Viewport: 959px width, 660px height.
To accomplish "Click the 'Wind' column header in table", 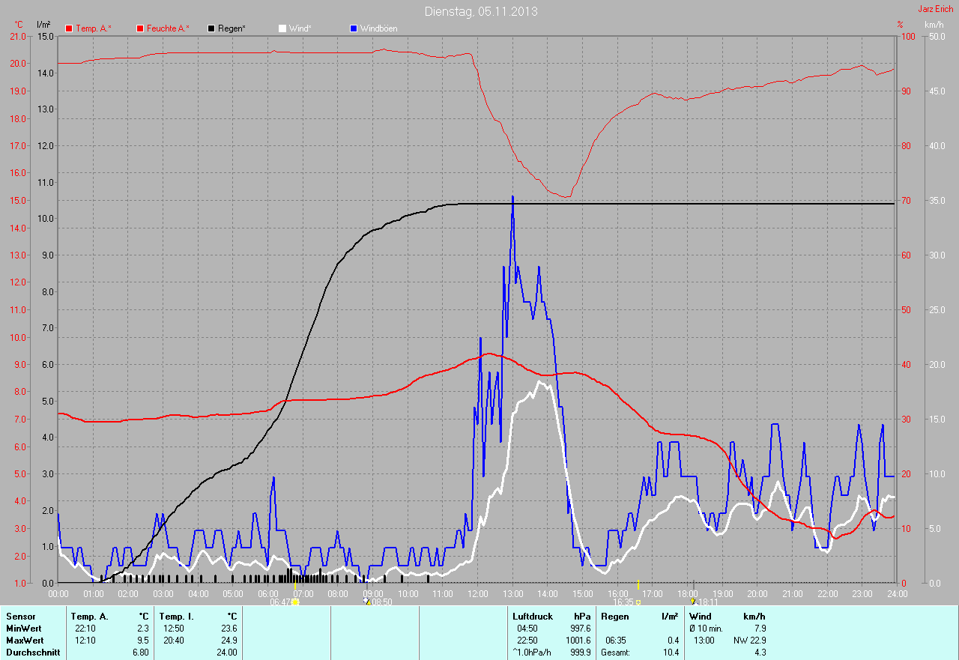I will coord(701,617).
